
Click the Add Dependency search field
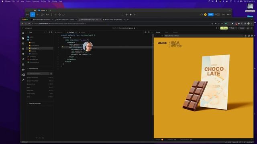point(38,74)
